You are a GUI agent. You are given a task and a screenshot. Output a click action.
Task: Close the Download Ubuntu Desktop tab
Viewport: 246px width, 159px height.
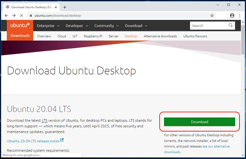(56, 7)
